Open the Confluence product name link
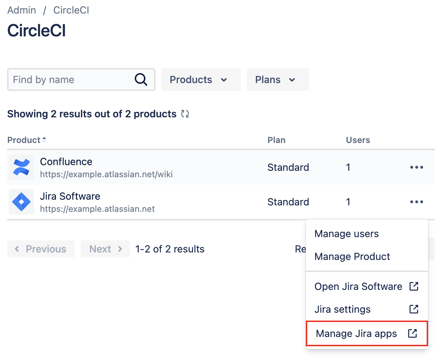442x363 pixels. click(66, 162)
